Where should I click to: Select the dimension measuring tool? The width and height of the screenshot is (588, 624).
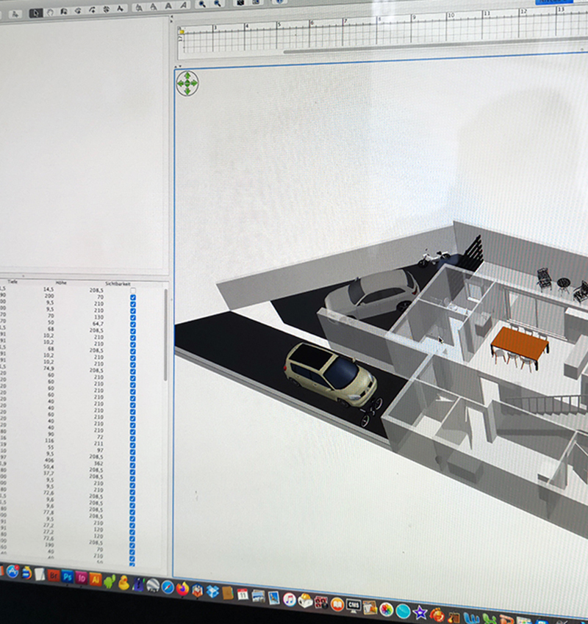click(106, 10)
